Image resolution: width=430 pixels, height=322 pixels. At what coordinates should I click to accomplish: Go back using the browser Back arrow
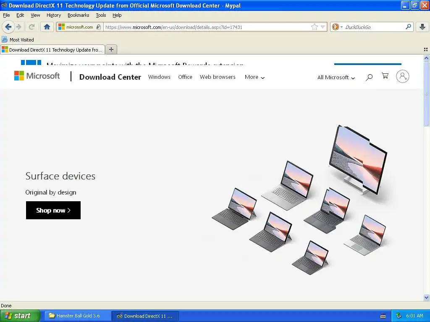8,27
